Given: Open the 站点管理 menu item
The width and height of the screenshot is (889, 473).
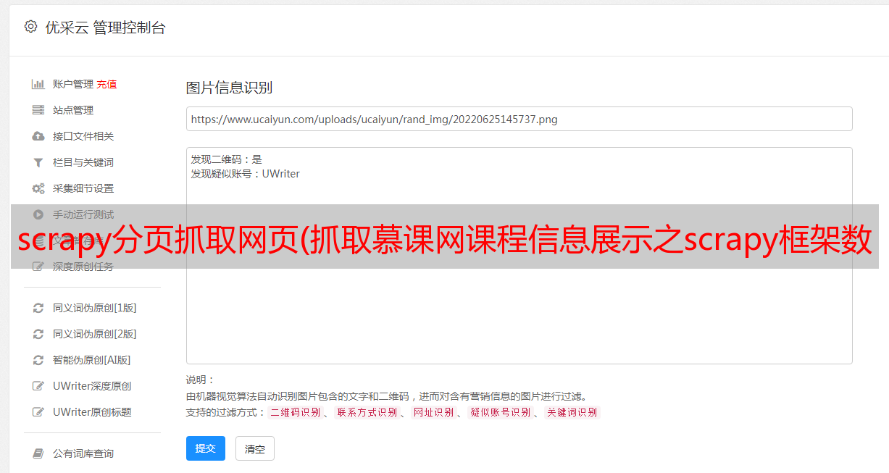Looking at the screenshot, I should [73, 110].
